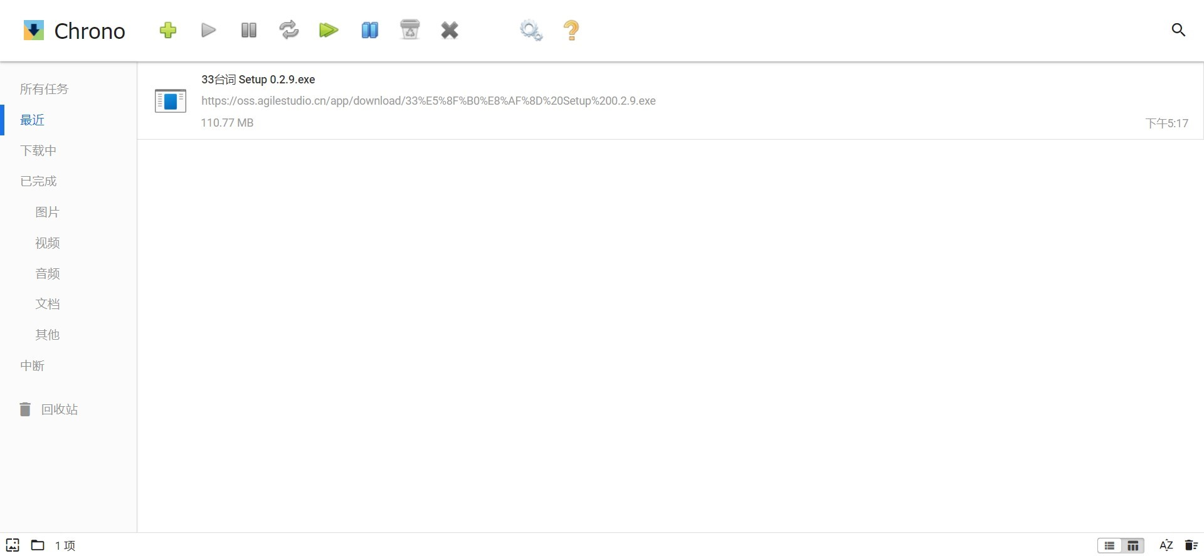Pause all tasks with the blue pause icon
1204x556 pixels.
click(x=370, y=30)
